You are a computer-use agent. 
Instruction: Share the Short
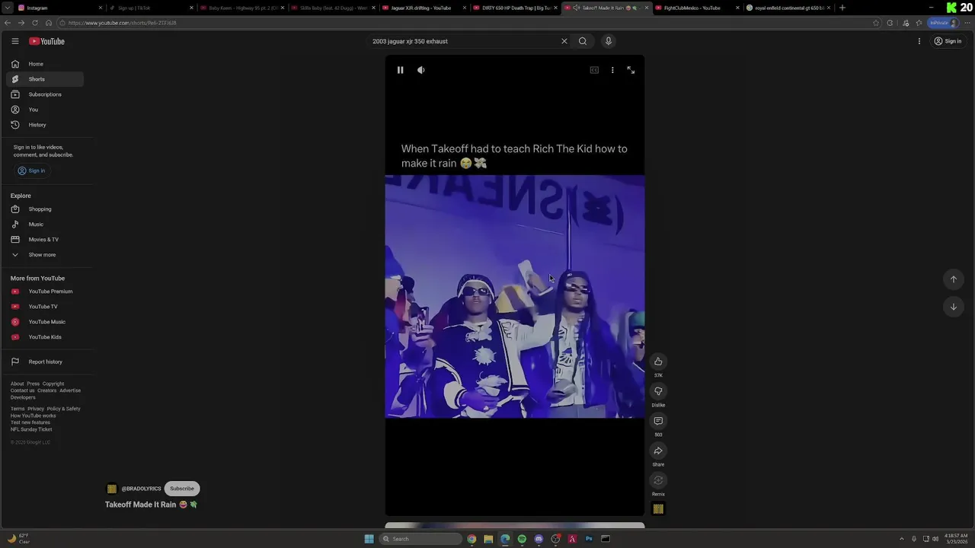pyautogui.click(x=658, y=451)
